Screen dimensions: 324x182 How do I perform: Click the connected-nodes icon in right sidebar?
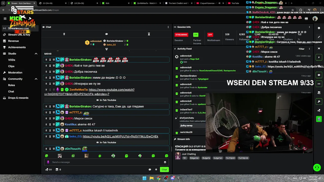click(319, 110)
